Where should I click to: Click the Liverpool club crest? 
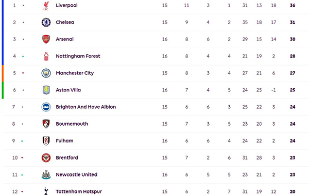click(x=46, y=6)
